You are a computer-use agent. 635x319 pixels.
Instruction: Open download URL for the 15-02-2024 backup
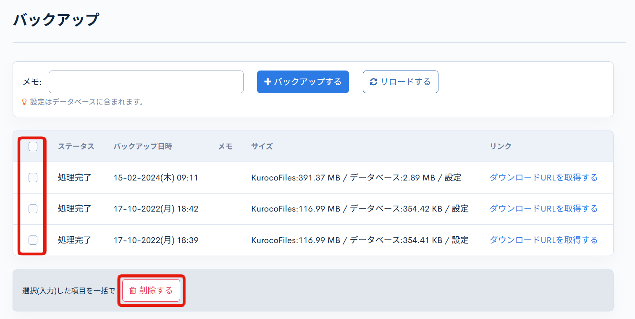point(543,177)
